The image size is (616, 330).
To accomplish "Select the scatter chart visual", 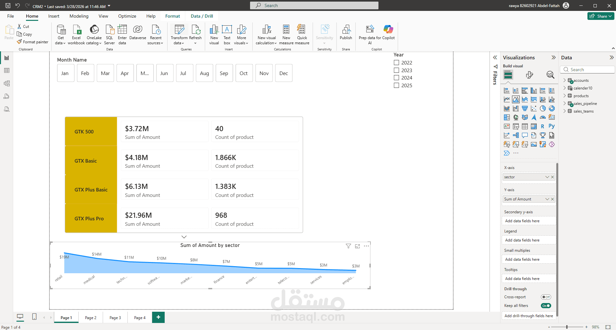I will [534, 108].
